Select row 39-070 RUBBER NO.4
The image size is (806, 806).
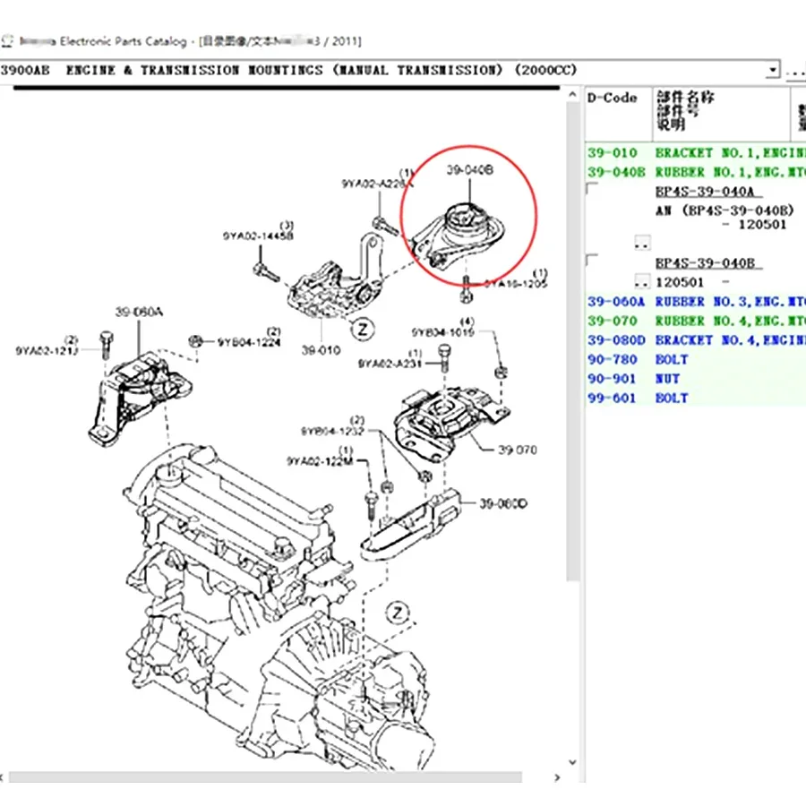(x=696, y=321)
